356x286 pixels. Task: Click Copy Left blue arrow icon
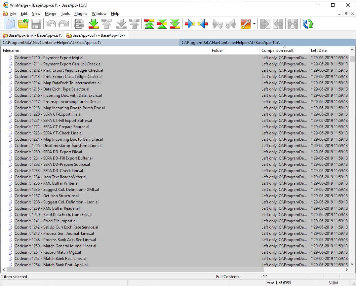(x=203, y=24)
